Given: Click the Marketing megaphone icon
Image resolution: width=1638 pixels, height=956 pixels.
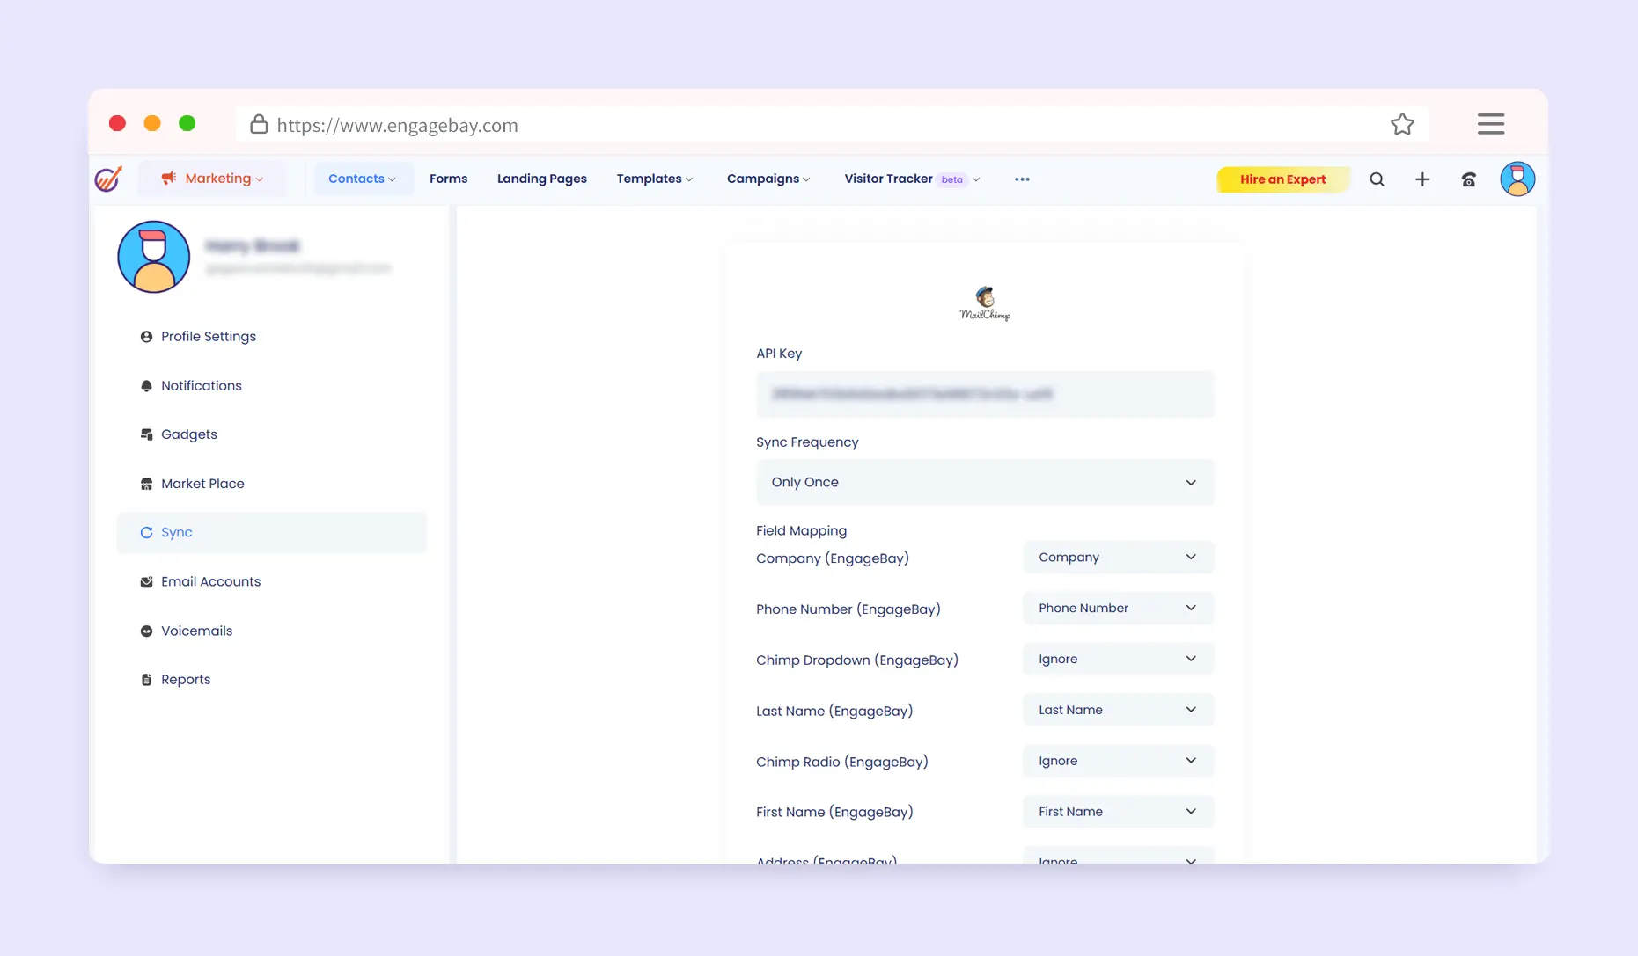Looking at the screenshot, I should (168, 179).
